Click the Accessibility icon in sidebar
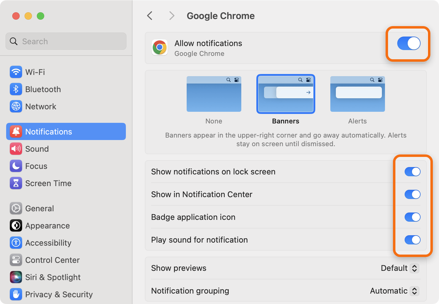 pos(16,243)
